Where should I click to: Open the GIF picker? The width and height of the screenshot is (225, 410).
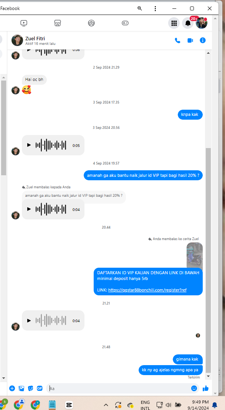pyautogui.click(x=40, y=388)
